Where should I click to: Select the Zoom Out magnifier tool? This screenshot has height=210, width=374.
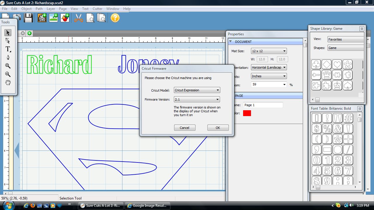point(8,74)
